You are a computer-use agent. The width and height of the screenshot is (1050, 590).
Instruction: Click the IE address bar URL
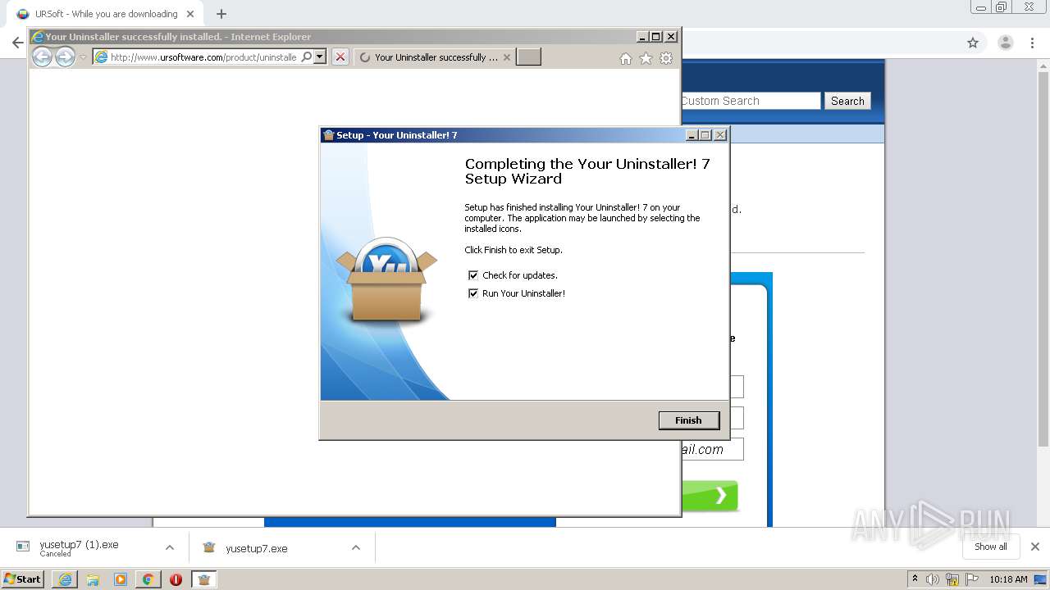(x=203, y=57)
